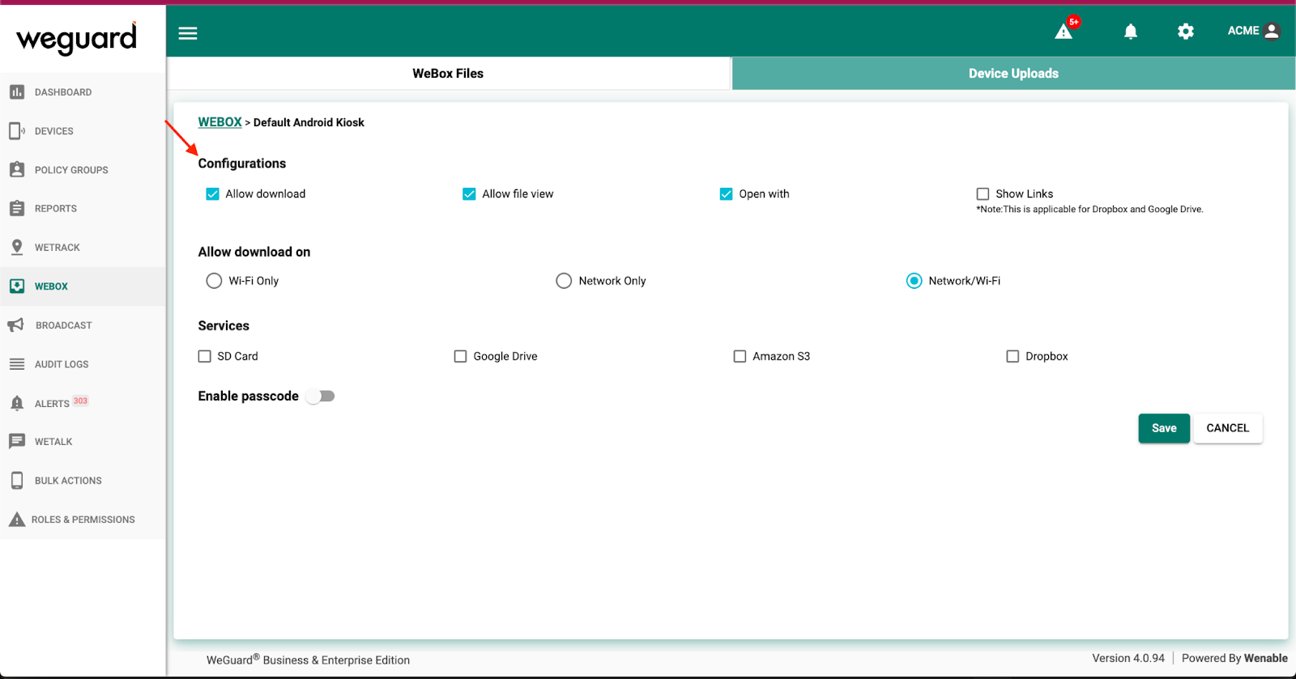Click the weguard logo
This screenshot has width=1296, height=679.
[77, 38]
